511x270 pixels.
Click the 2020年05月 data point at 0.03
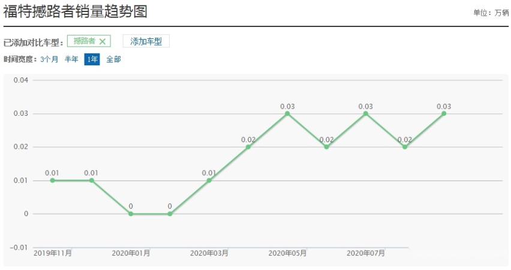coord(287,113)
